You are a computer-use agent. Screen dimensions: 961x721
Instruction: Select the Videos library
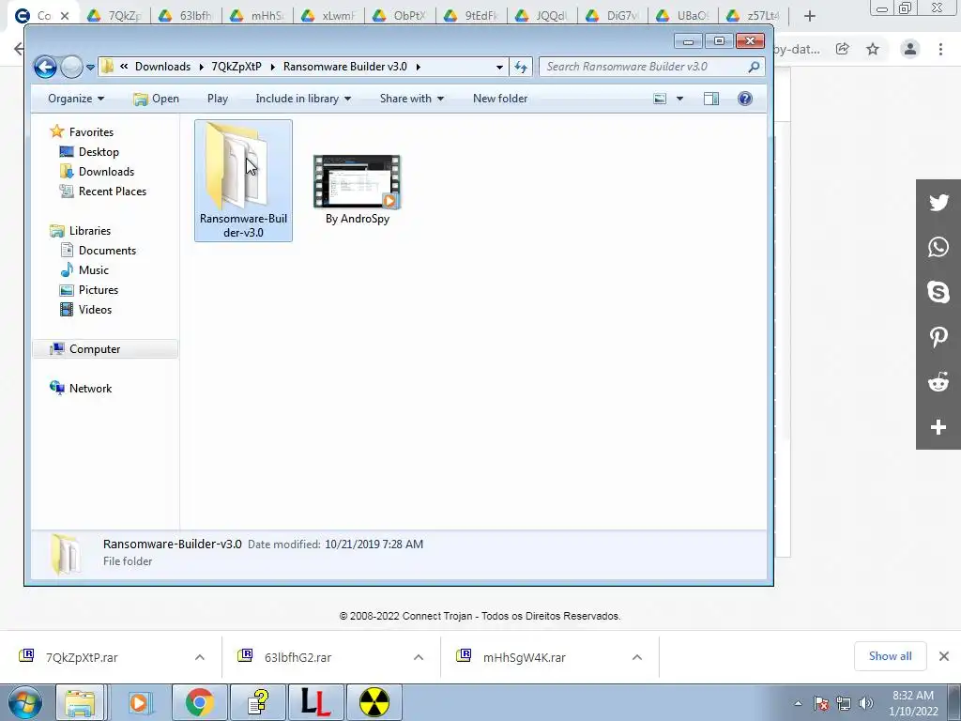coord(95,309)
